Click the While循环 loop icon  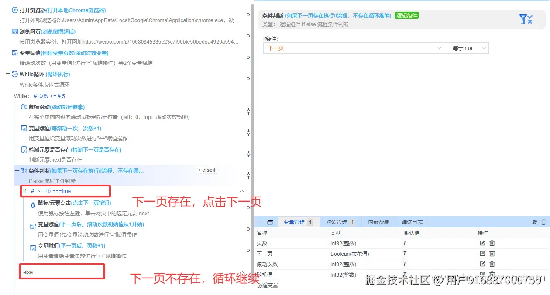(x=15, y=74)
